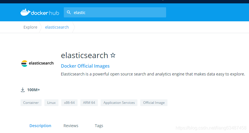The height and width of the screenshot is (133, 249).
Task: Switch to the Tags tab
Action: pyautogui.click(x=99, y=126)
